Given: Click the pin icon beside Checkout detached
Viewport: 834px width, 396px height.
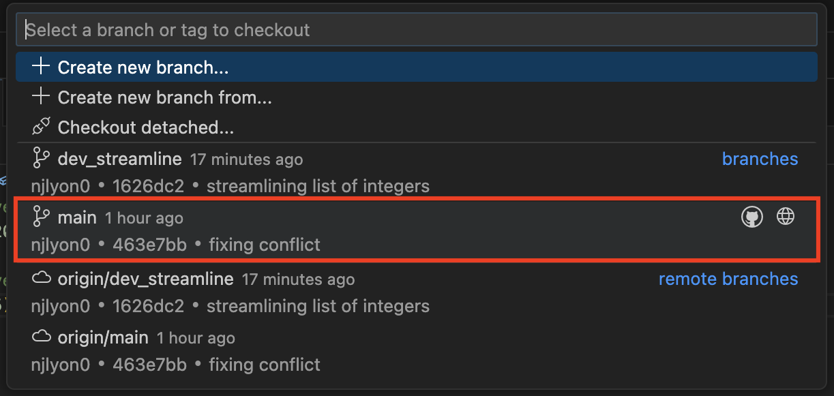Looking at the screenshot, I should 41,127.
